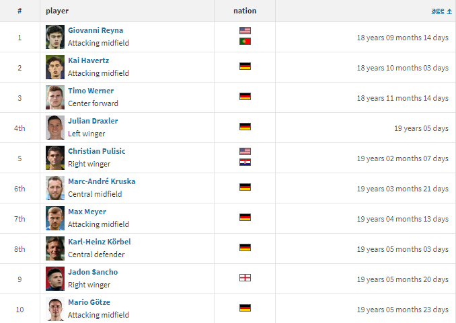Click Christian Pulisic's portrait photo
The width and height of the screenshot is (456, 323).
(55, 158)
